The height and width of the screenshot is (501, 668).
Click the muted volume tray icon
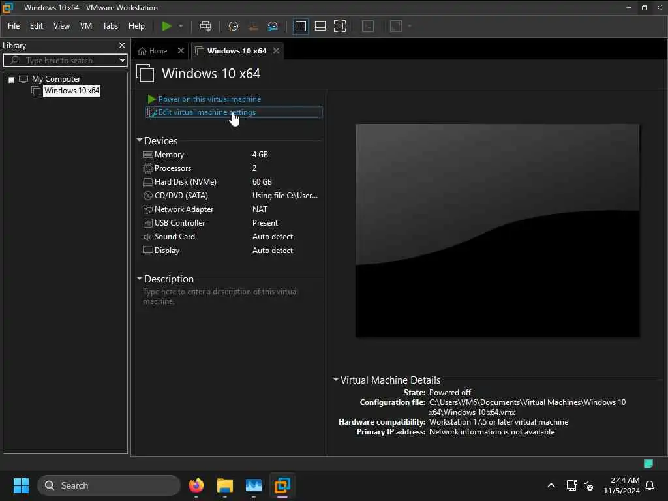point(589,485)
